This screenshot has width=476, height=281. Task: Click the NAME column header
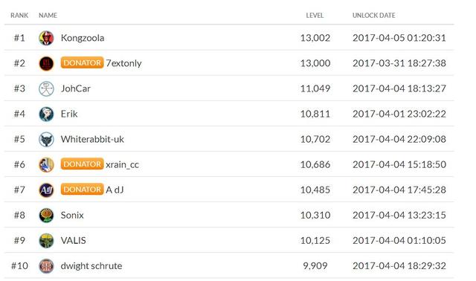pyautogui.click(x=48, y=15)
